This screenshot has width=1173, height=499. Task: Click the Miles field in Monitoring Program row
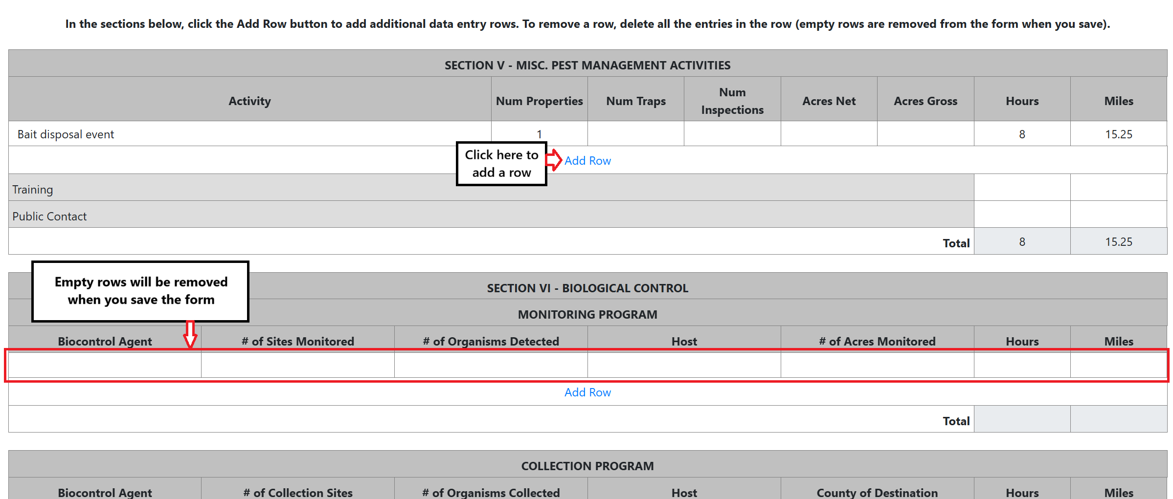coord(1119,365)
